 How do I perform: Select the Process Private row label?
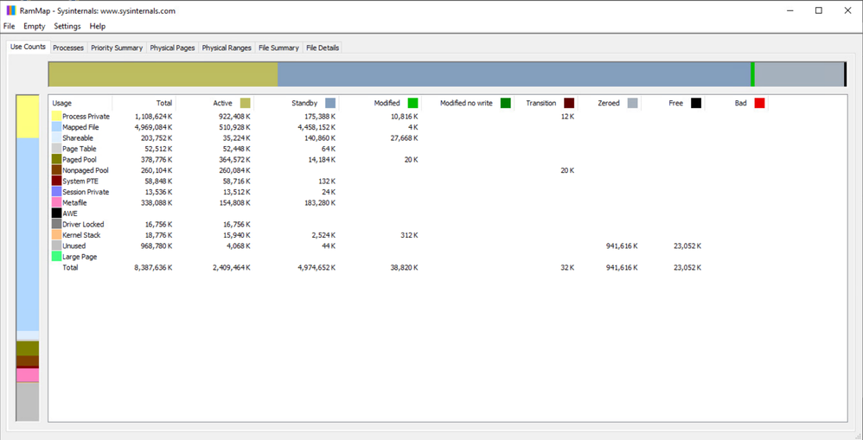click(x=86, y=117)
